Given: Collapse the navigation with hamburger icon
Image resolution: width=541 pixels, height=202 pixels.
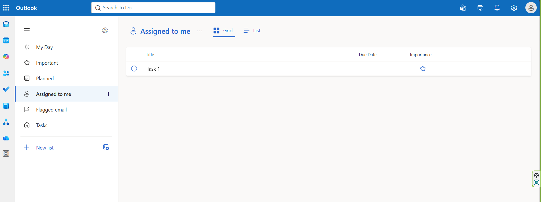Looking at the screenshot, I should coord(27,30).
